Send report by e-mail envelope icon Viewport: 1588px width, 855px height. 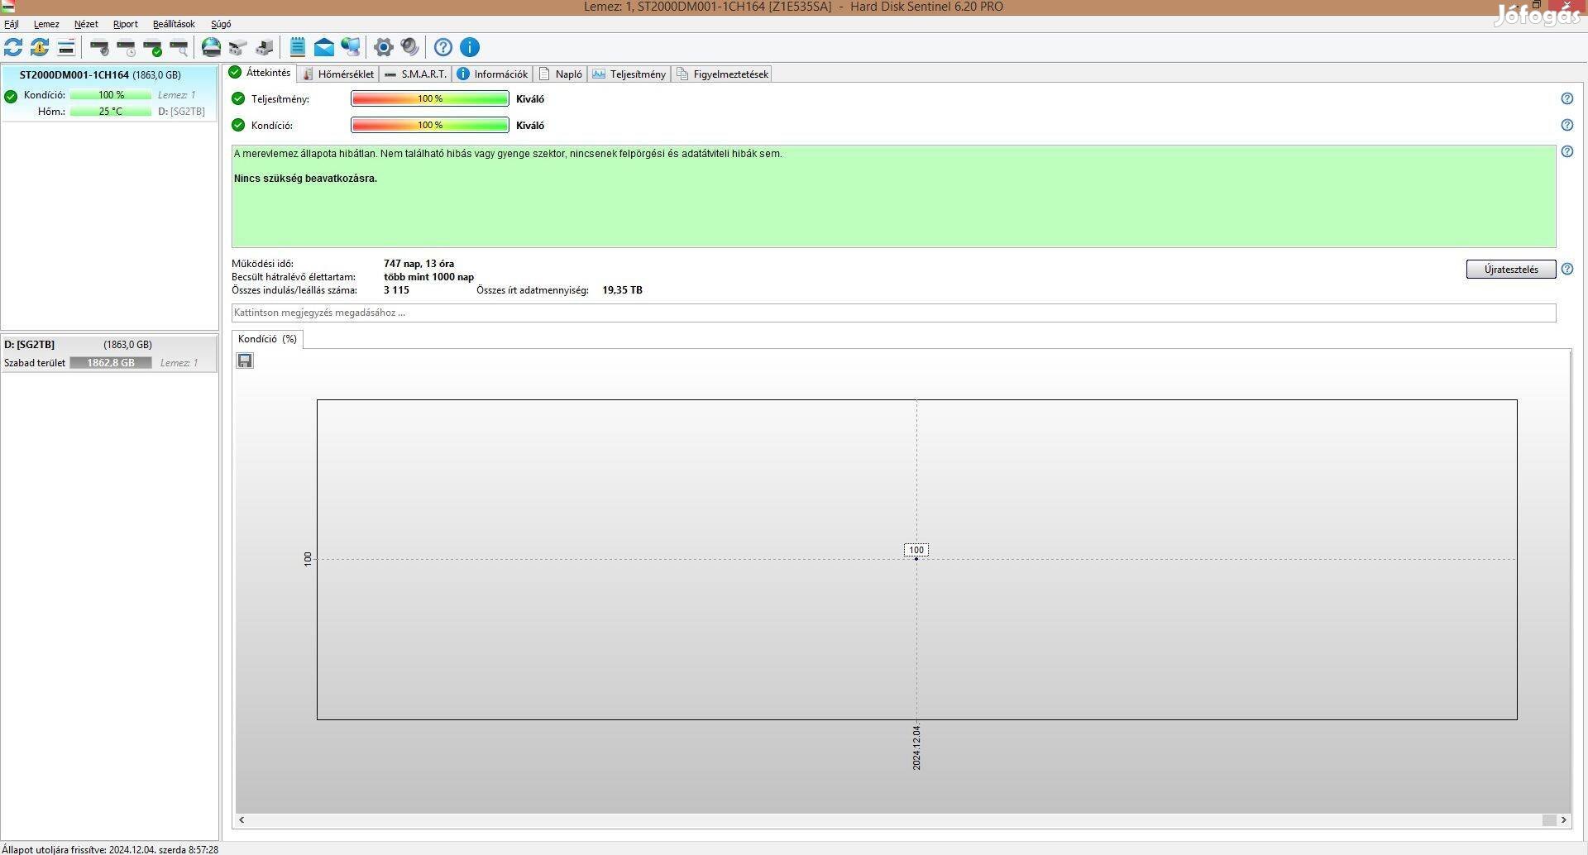[324, 47]
